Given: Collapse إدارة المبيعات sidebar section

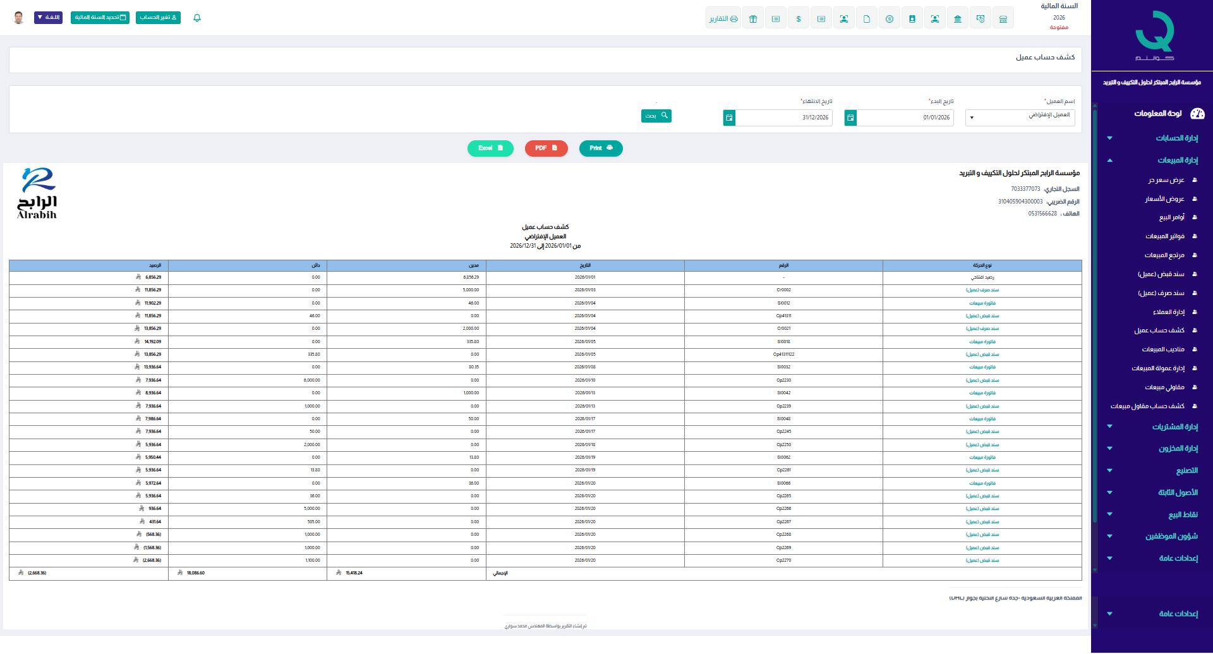Looking at the screenshot, I should click(1177, 160).
